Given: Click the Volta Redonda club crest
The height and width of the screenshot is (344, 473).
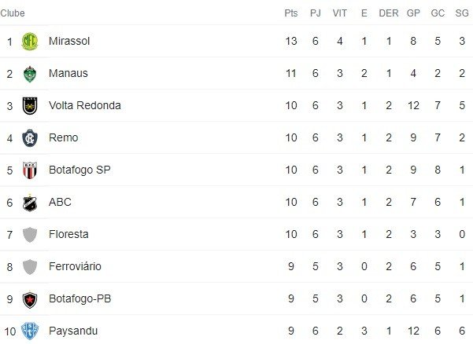Looking at the screenshot, I should 30,105.
